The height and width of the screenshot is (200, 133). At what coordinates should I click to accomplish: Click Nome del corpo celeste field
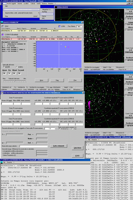(x=34, y=146)
